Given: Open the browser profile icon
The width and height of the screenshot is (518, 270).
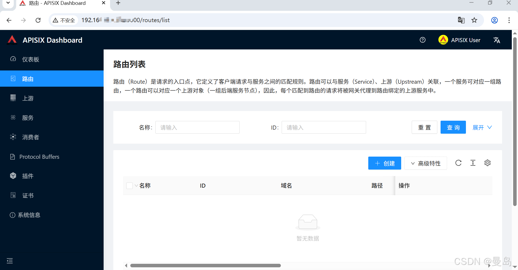Looking at the screenshot, I should (x=495, y=20).
